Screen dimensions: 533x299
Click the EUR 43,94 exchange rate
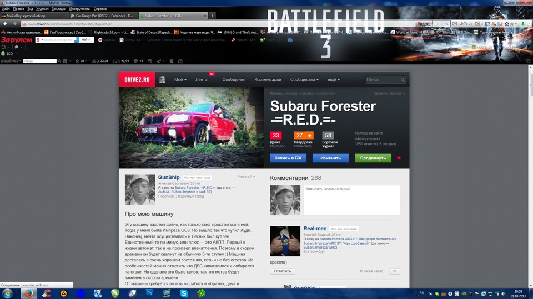120,61
